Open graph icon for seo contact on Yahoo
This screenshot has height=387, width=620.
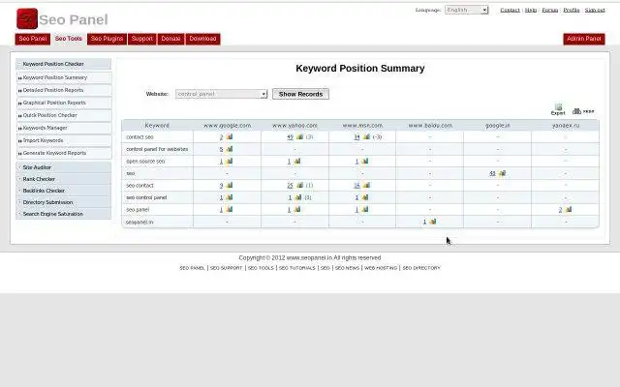click(299, 185)
